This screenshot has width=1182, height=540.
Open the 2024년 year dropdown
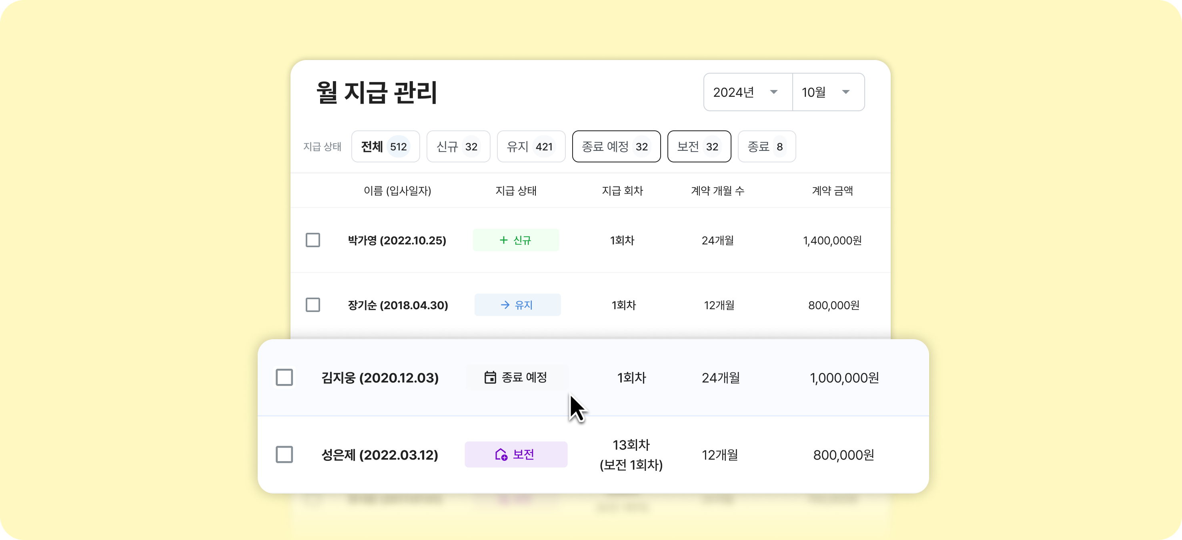[747, 92]
